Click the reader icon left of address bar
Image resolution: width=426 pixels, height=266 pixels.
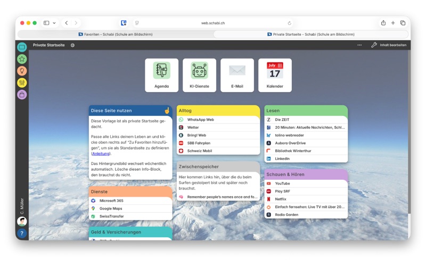pos(137,23)
